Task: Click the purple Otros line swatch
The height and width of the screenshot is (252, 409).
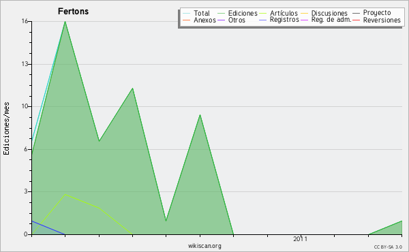Action: click(221, 20)
